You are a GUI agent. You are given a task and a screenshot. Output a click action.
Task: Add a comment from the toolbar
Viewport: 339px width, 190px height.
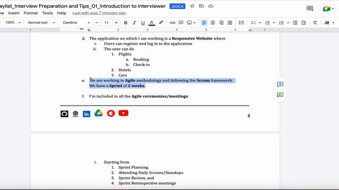[181, 23]
